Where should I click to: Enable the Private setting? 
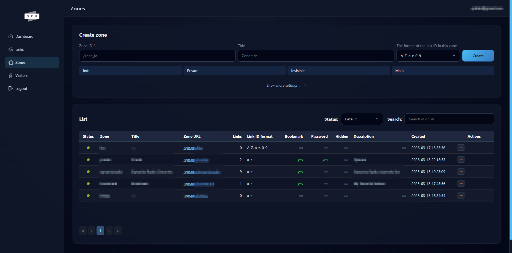(x=234, y=70)
